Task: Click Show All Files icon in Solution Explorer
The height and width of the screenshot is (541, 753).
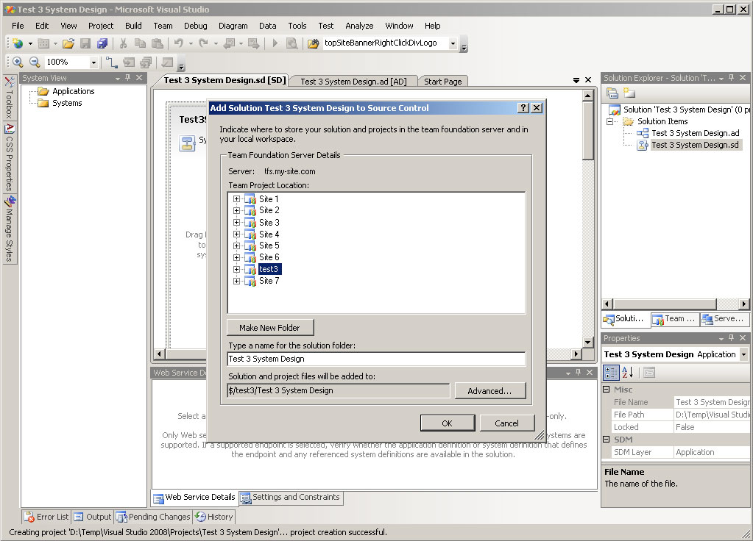Action: [629, 93]
